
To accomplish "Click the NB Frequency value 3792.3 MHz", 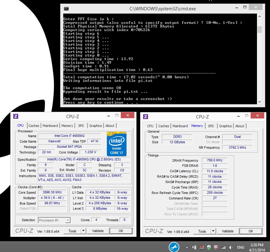I will click(237, 147).
